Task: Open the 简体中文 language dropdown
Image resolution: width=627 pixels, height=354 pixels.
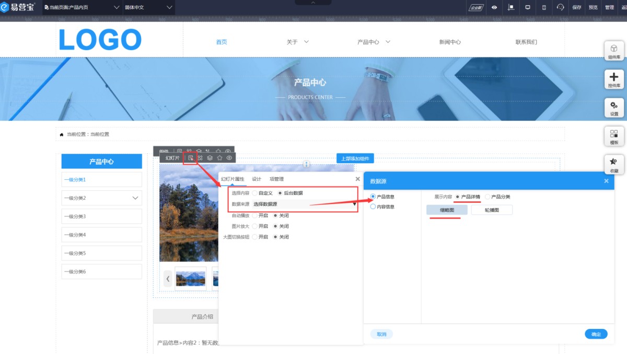Action: [148, 7]
